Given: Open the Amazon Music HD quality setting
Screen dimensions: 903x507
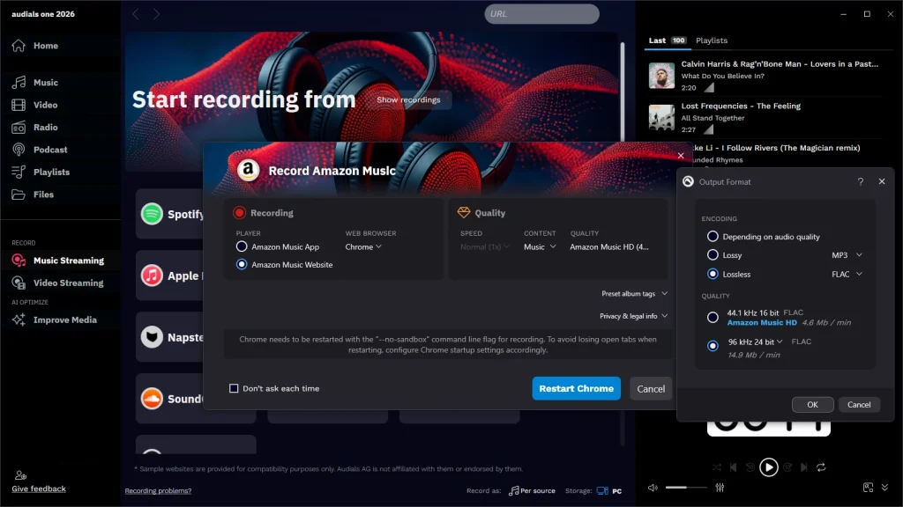Looking at the screenshot, I should tap(609, 246).
